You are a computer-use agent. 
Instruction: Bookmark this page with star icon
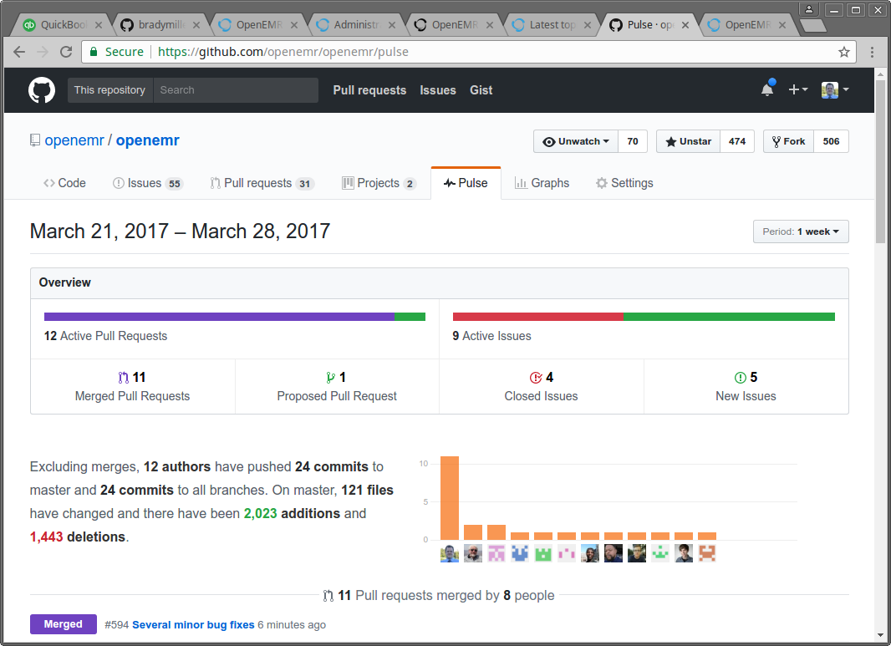(x=844, y=53)
